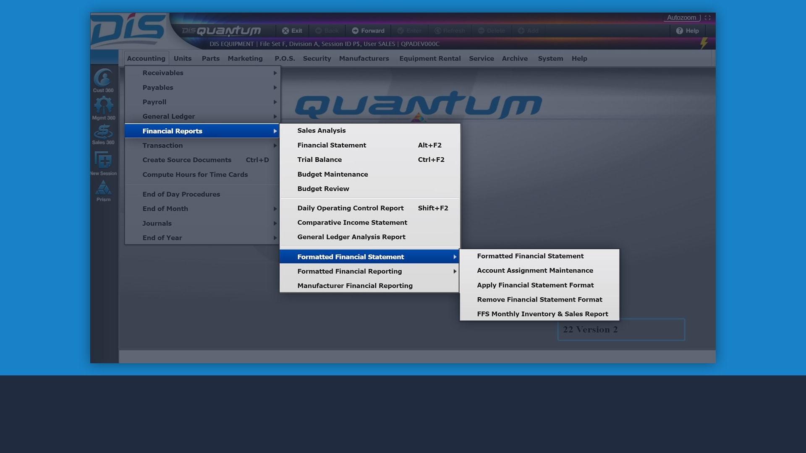Choose Remove Financial Statement Format
Screen dimensions: 806x453
[539, 299]
